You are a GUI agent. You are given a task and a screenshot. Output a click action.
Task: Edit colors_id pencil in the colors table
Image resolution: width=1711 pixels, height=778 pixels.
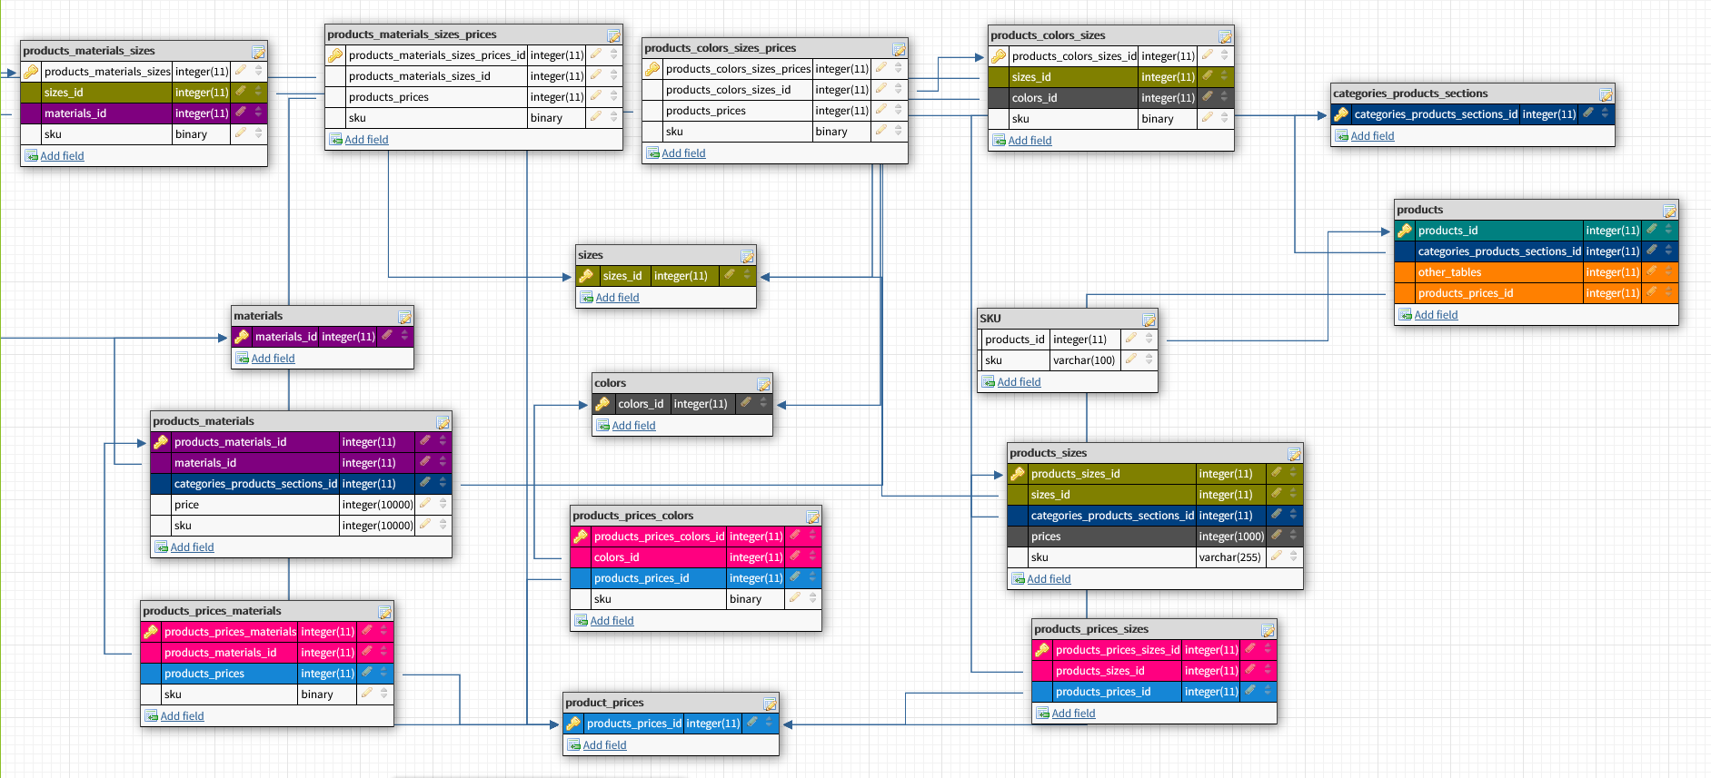(746, 403)
